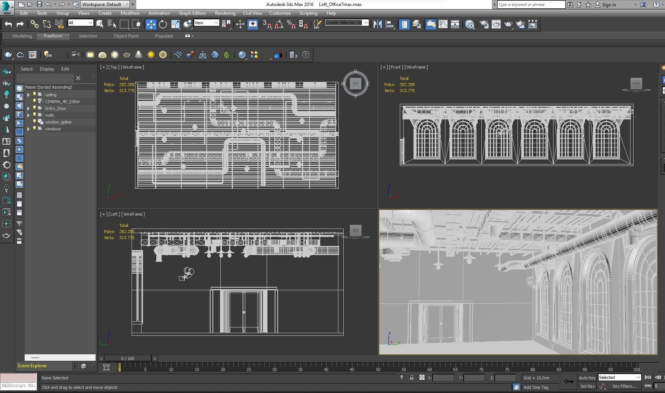Select the Unlink Selection tool
The height and width of the screenshot is (393, 665).
coord(47,24)
